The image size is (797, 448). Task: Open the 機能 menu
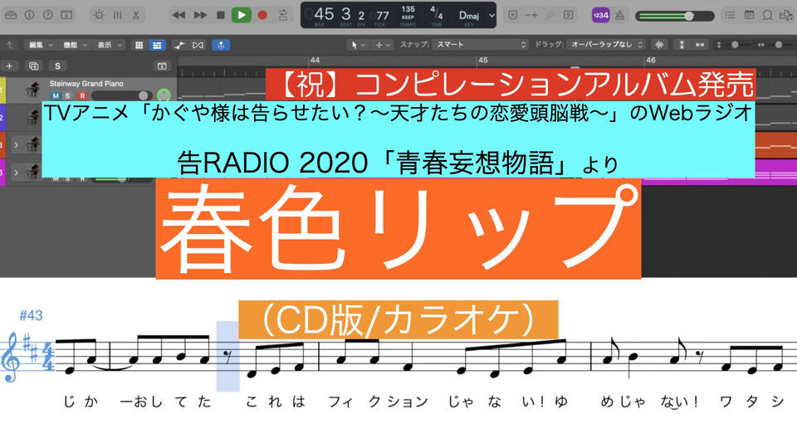(x=74, y=45)
